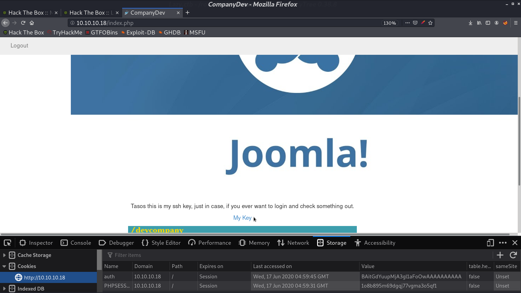Reset the 130% zoom level badge
521x293 pixels.
click(x=390, y=23)
